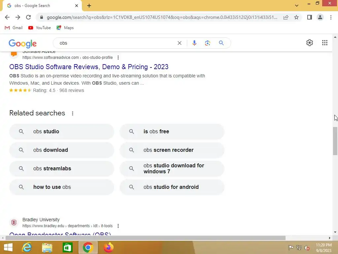Image resolution: width=338 pixels, height=254 pixels.
Task: Search related term obs studio for android
Action: coord(172,187)
